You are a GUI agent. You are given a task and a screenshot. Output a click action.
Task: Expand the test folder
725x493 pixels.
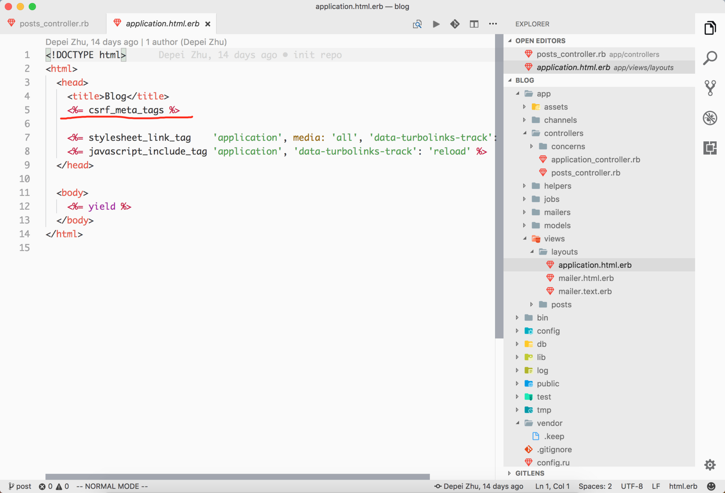599,397
